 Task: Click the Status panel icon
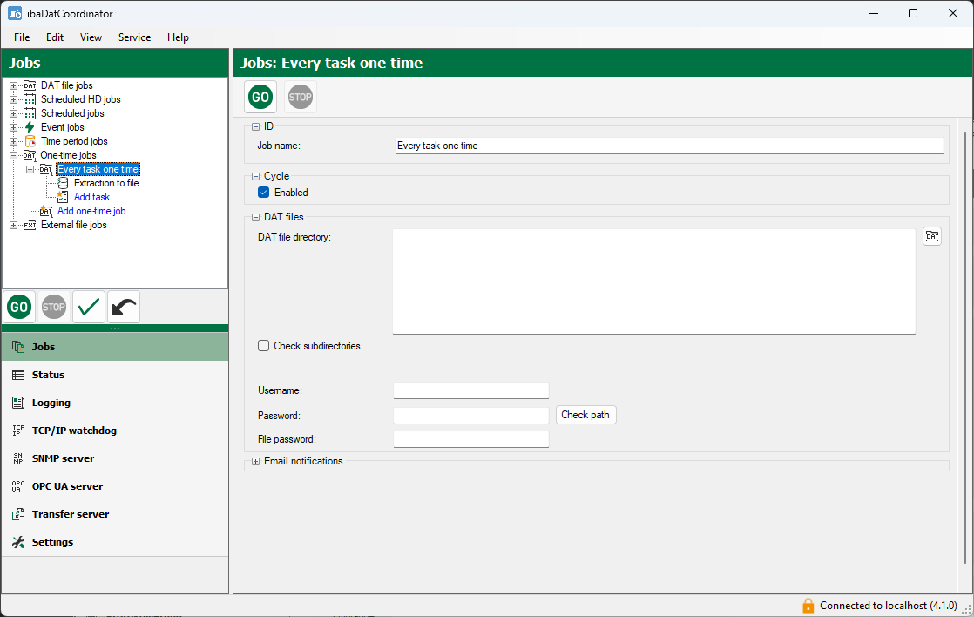tap(18, 375)
